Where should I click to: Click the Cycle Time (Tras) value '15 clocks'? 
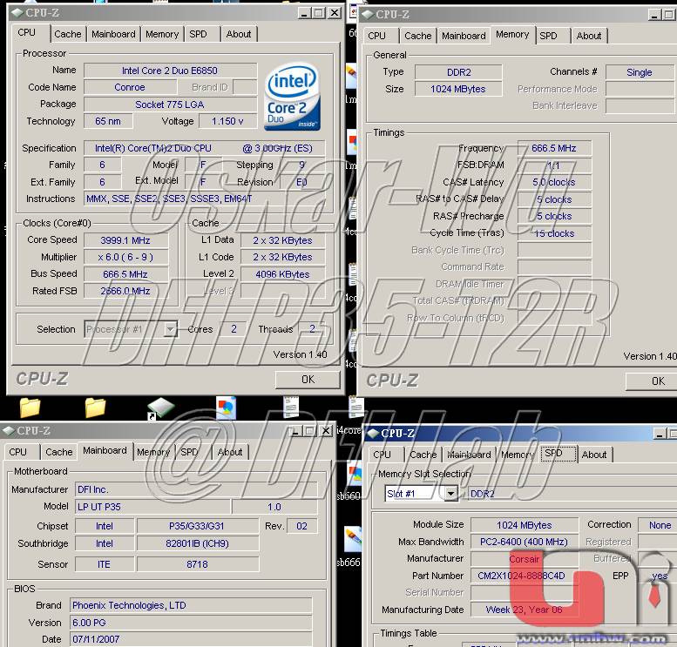tap(554, 233)
